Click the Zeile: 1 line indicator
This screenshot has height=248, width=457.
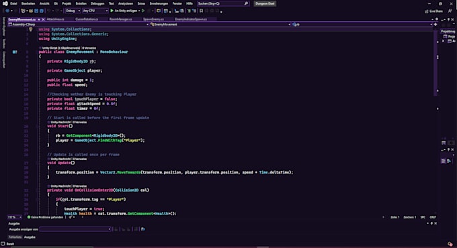click(x=395, y=217)
